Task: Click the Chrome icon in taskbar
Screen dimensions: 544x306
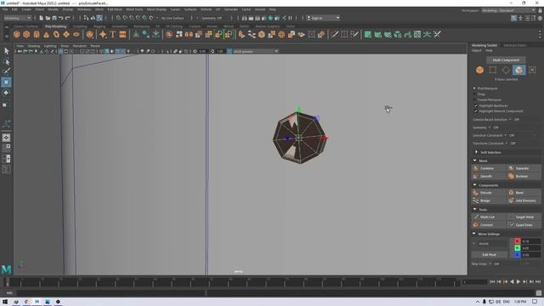Action: pos(26,302)
